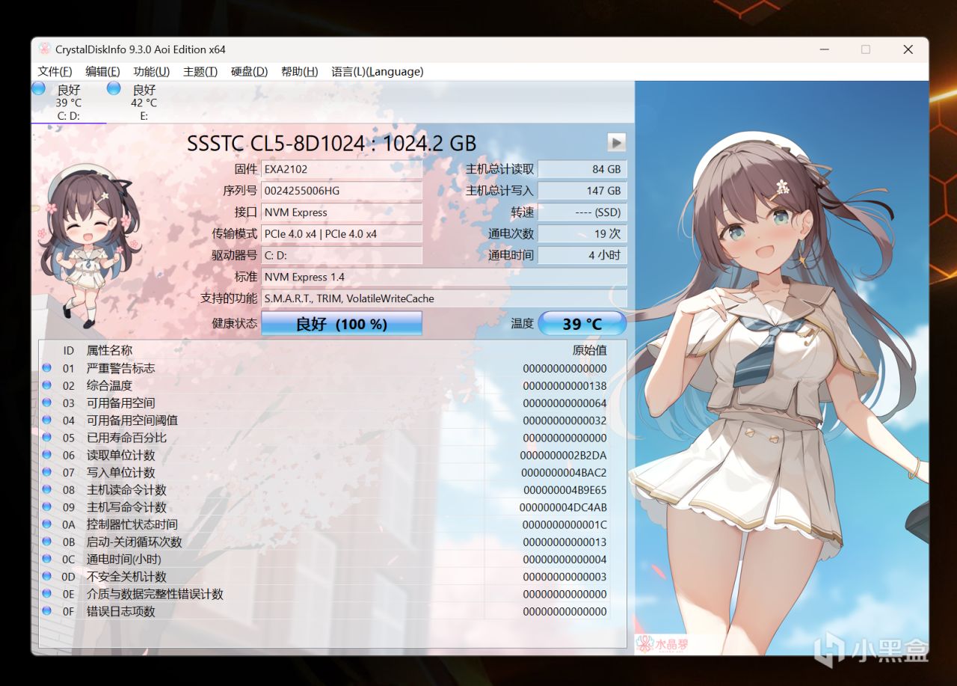Click the status orb in row 0A 控制器忙状态时间
957x686 pixels.
pos(47,524)
